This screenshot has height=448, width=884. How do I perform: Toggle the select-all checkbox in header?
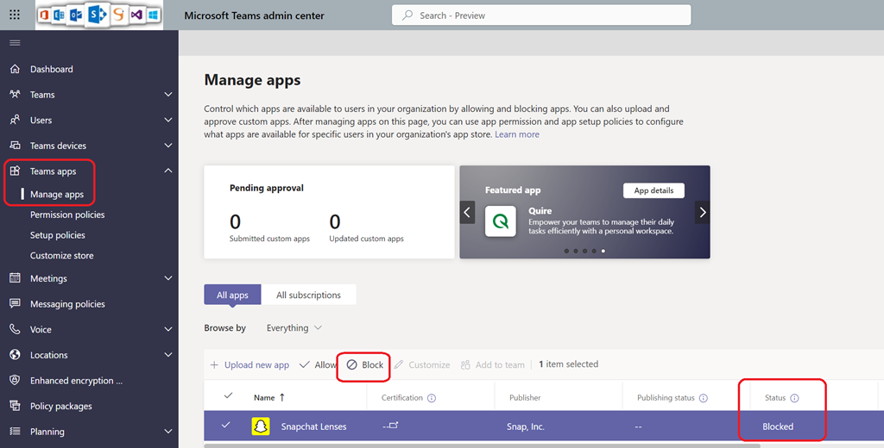point(228,396)
